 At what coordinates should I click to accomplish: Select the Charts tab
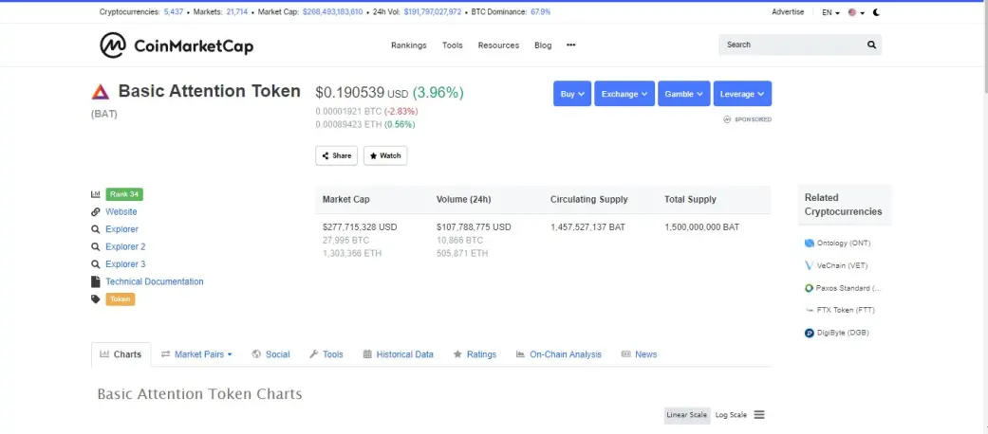tap(121, 354)
